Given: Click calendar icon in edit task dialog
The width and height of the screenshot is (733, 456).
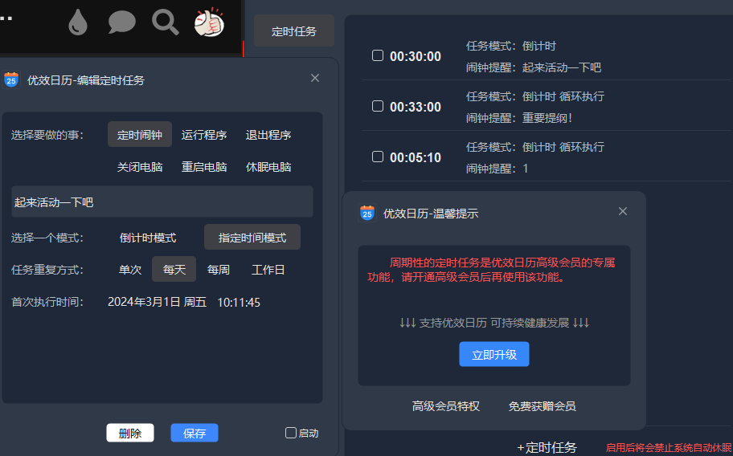Looking at the screenshot, I should pyautogui.click(x=11, y=79).
